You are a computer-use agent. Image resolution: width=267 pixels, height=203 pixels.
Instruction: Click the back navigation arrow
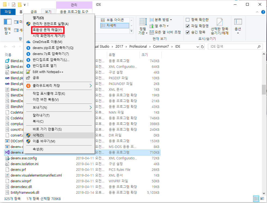click(5, 47)
